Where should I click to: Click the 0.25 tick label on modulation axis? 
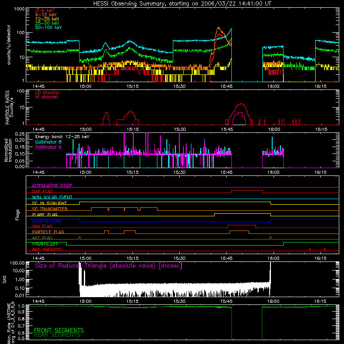pyautogui.click(x=20, y=134)
